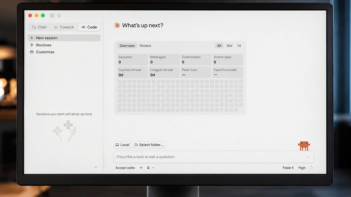This screenshot has height=197, width=351.
Task: Open the Accept edits mode selector
Action: click(x=125, y=168)
